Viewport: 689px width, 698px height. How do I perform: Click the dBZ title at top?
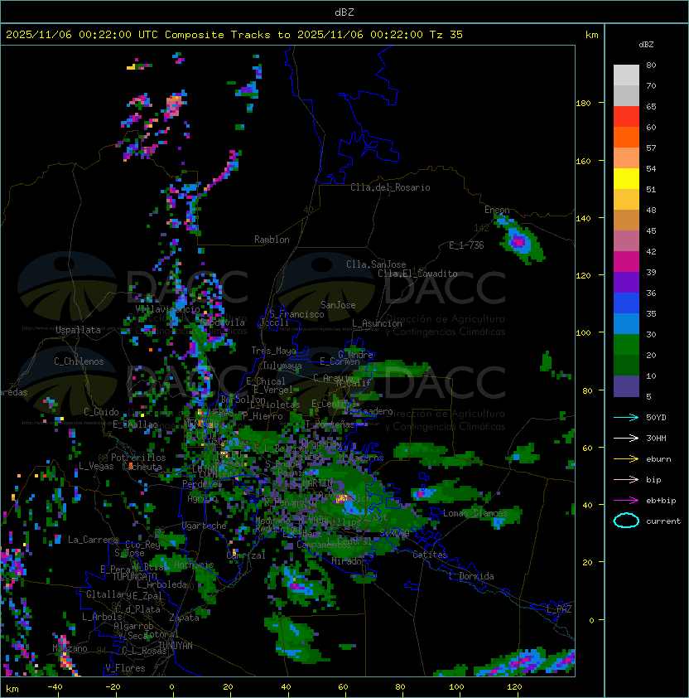(x=344, y=12)
